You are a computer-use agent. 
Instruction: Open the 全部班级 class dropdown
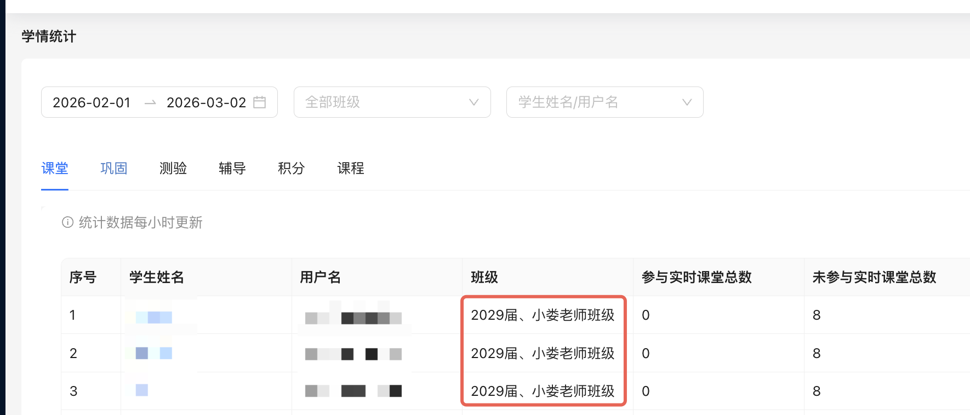click(392, 102)
